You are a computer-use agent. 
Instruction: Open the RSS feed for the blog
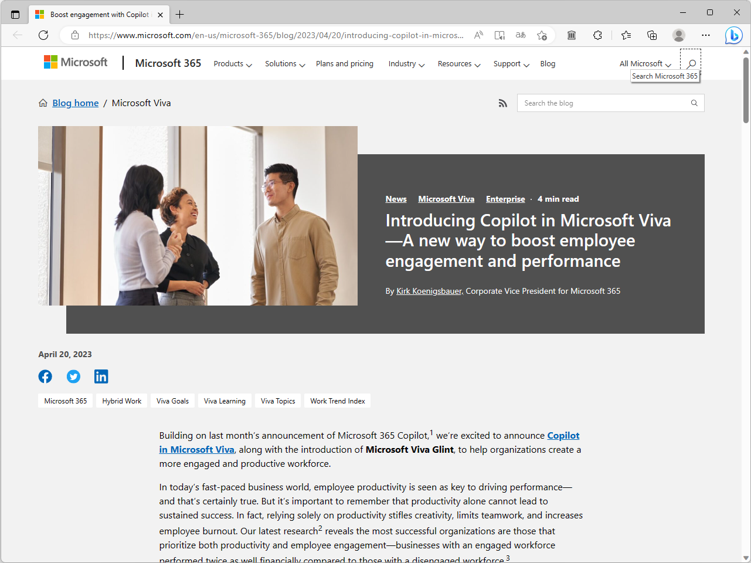[503, 103]
